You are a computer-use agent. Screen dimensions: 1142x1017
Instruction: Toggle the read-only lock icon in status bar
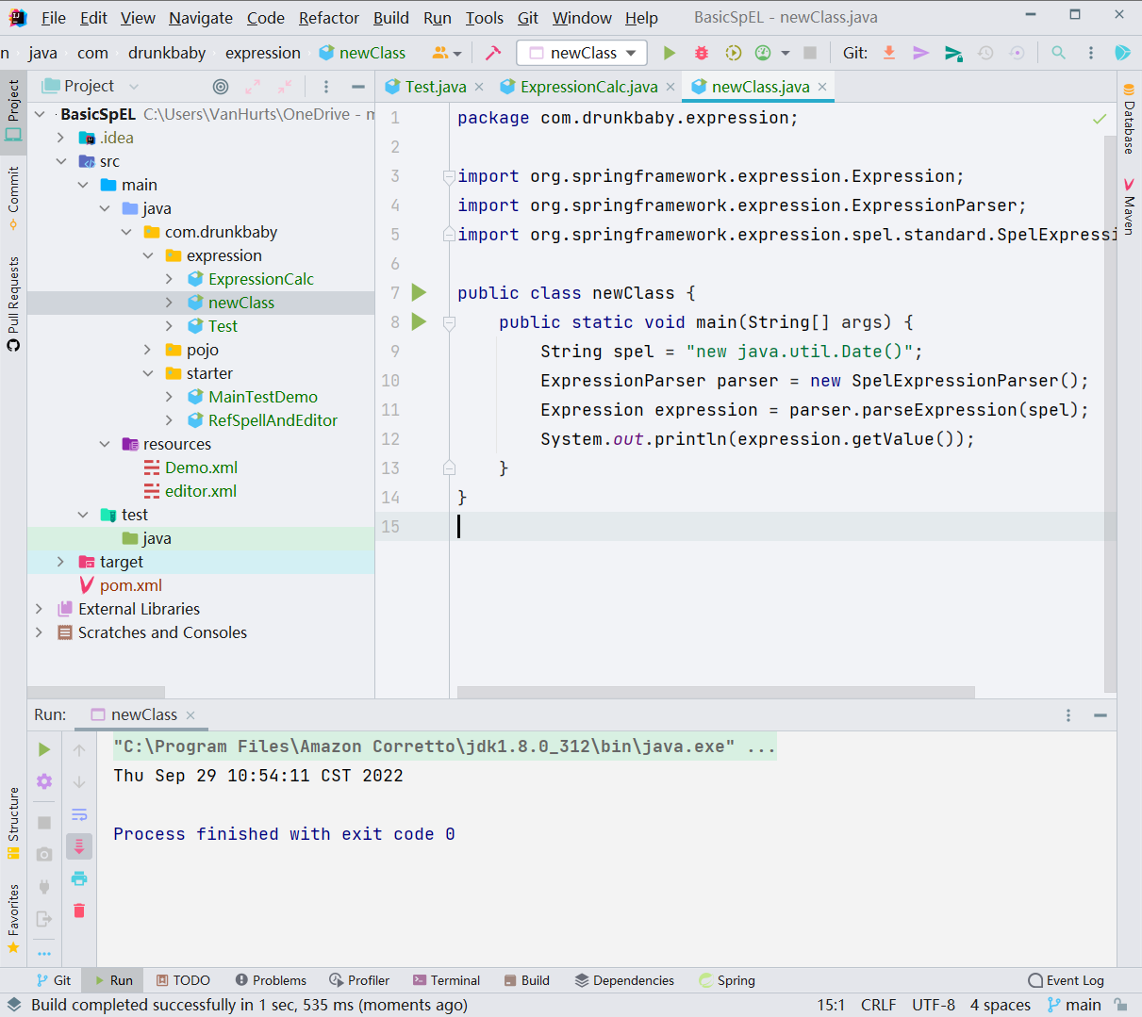tap(1120, 1005)
